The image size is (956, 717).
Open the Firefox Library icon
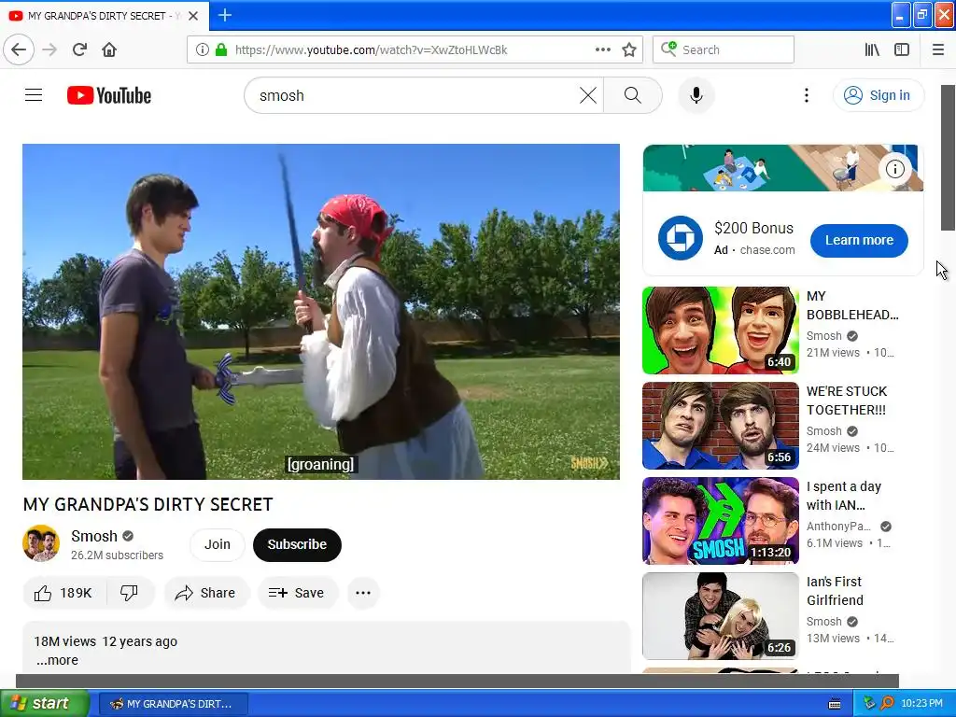tap(872, 49)
